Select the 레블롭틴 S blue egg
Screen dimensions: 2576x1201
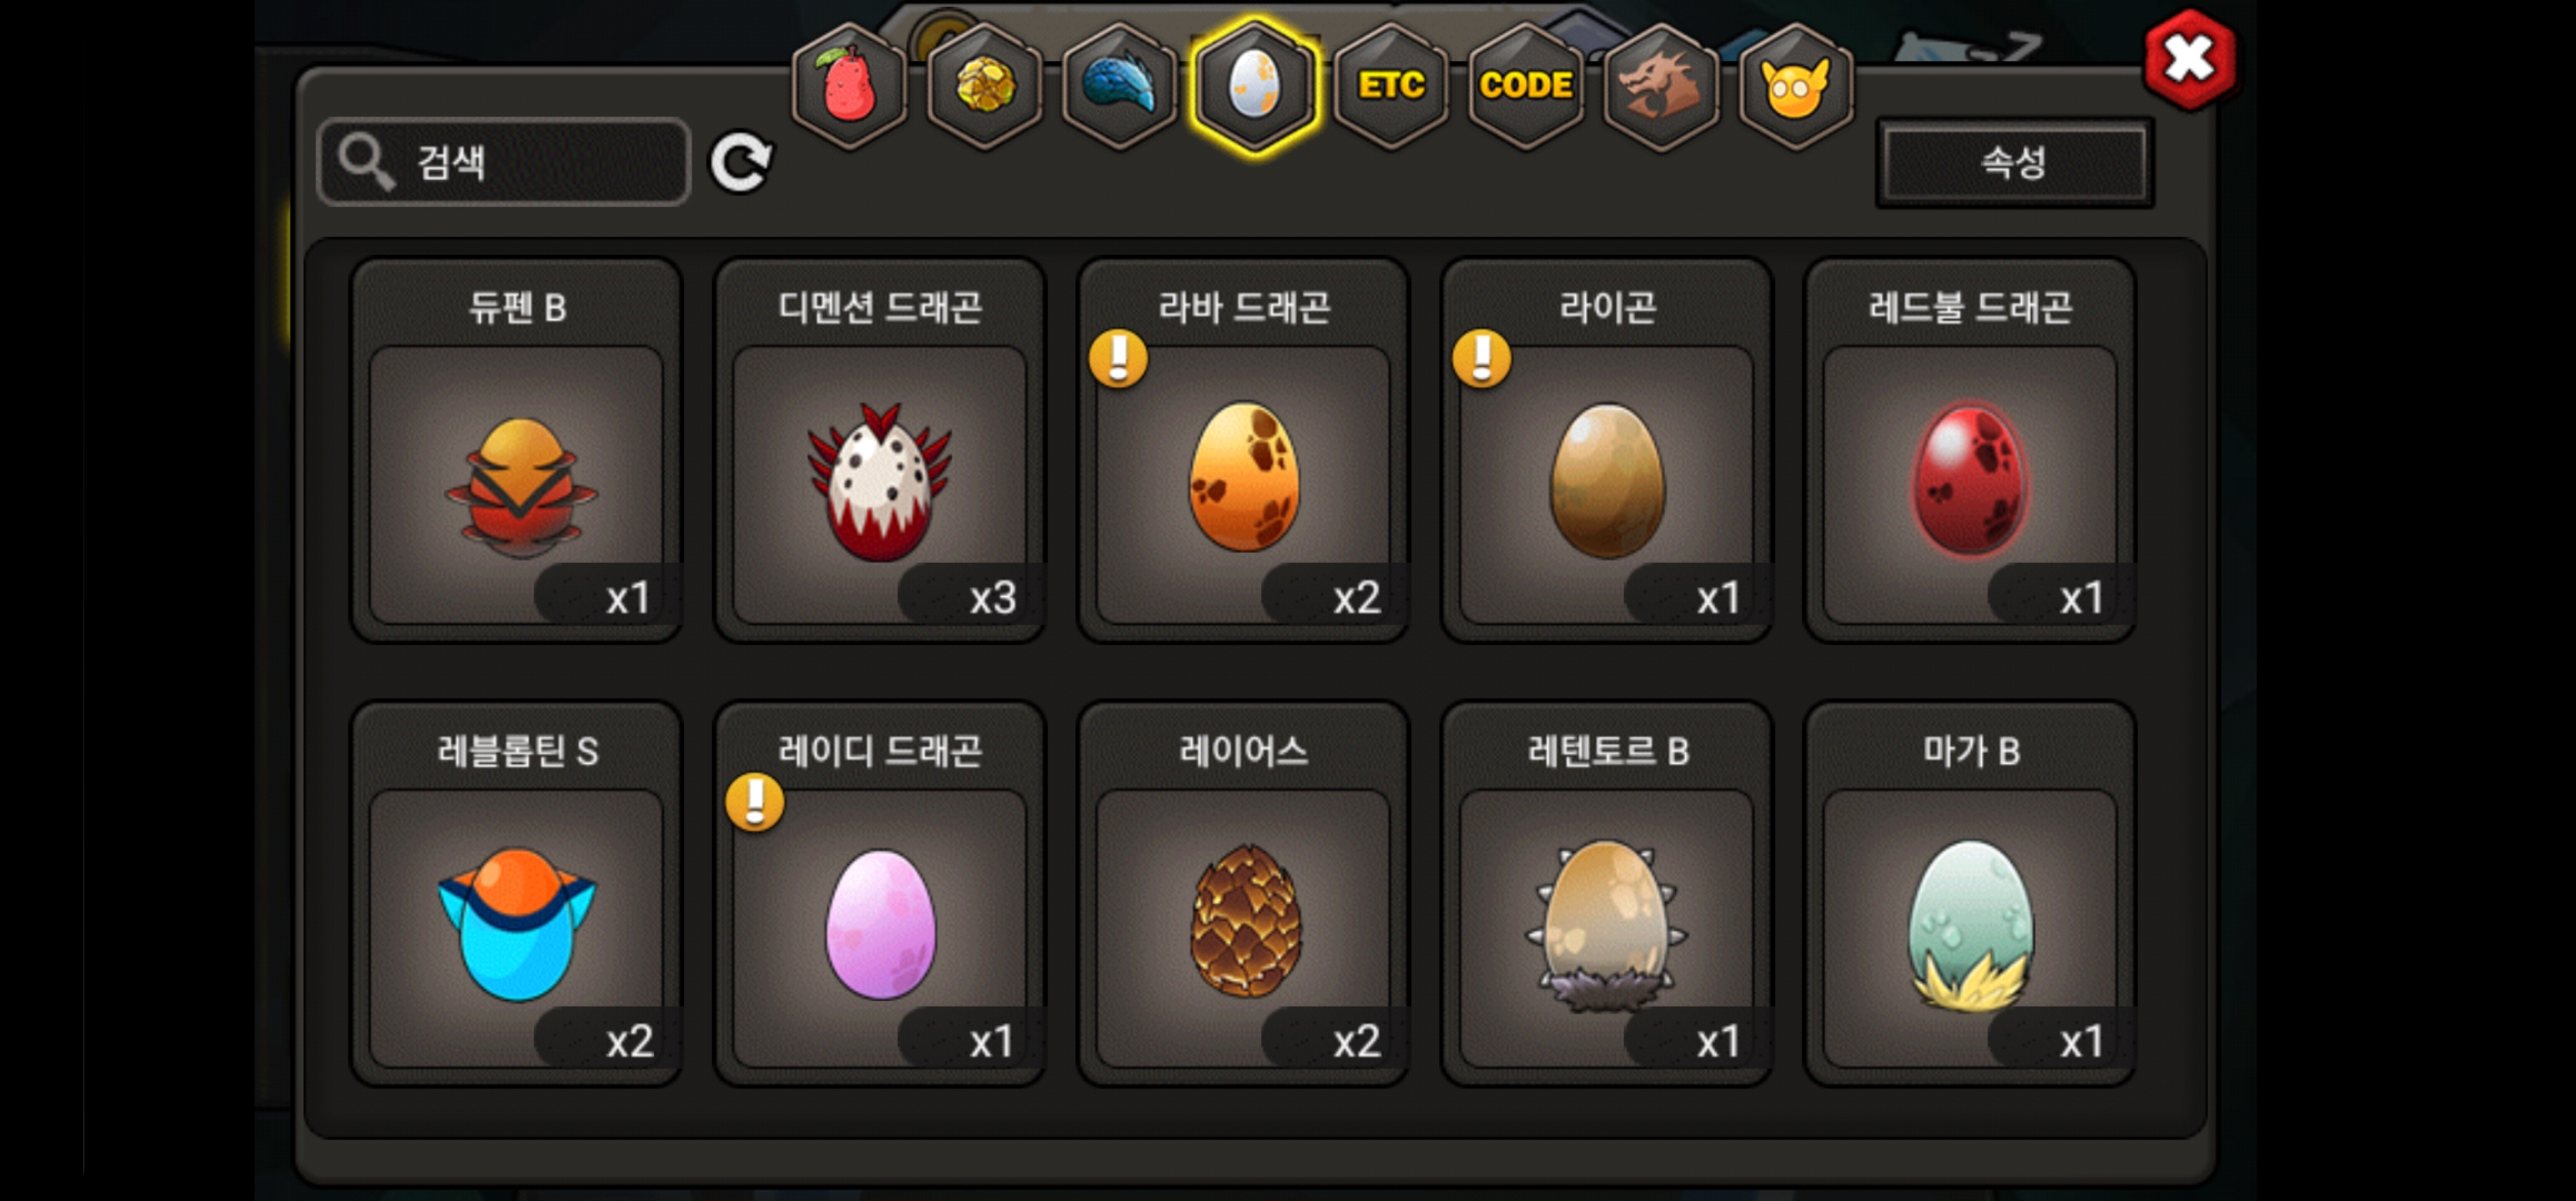click(516, 894)
